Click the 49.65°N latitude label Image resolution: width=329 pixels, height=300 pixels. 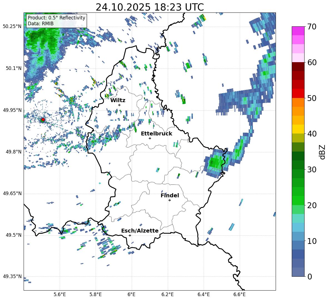[12, 193]
